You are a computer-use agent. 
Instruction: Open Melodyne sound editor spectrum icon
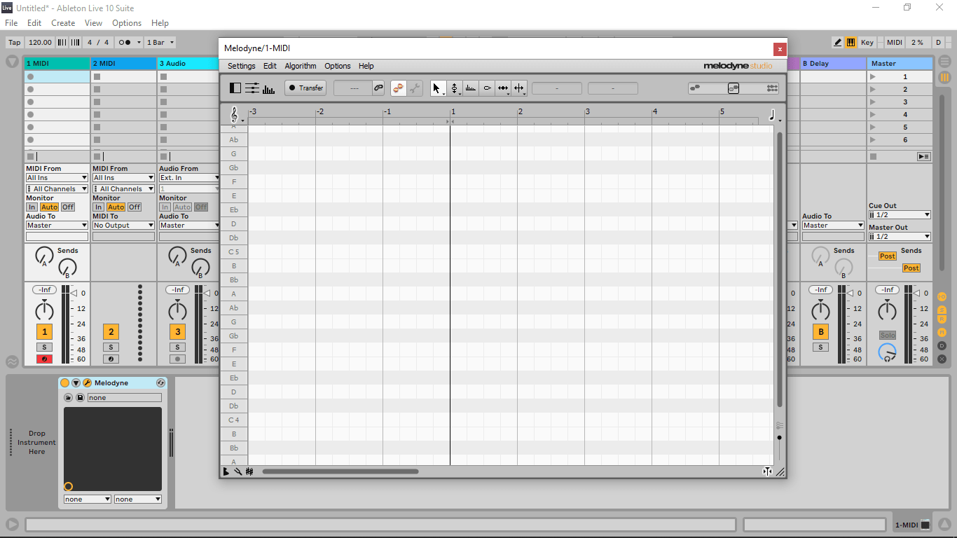point(268,88)
